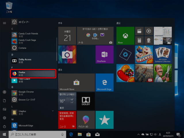Click the app list scrollbar
184x138 pixels.
[x=57, y=49]
